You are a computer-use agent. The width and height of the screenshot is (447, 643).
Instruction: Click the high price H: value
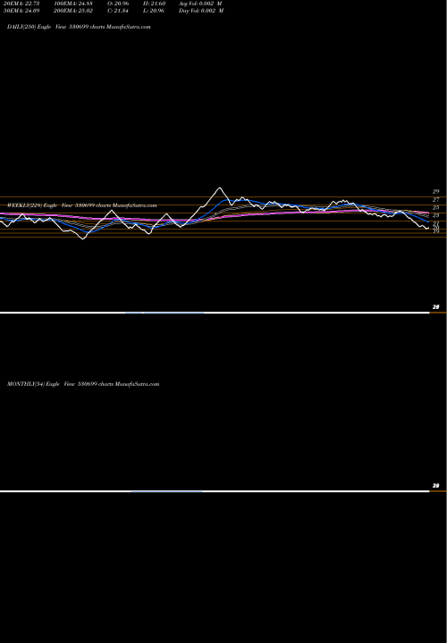154,3
